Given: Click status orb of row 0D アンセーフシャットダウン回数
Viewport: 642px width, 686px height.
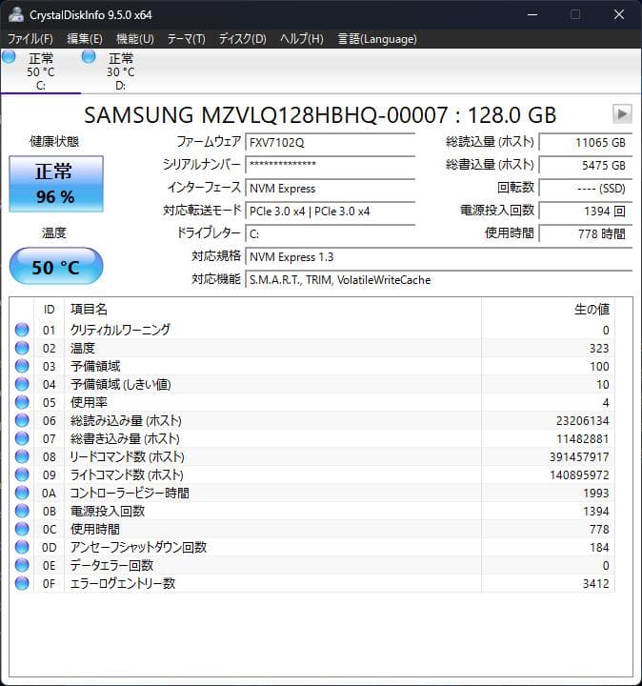Looking at the screenshot, I should pos(22,547).
